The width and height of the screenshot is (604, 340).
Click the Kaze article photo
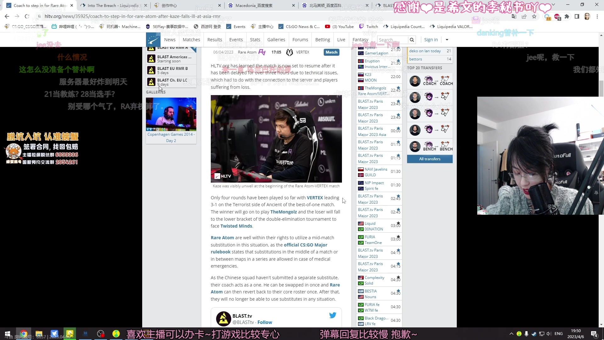coord(276,139)
